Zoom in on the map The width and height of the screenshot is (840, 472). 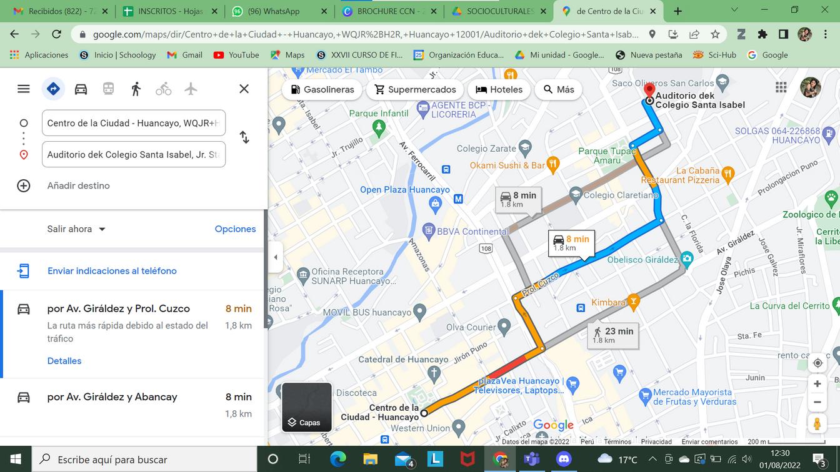[x=817, y=384]
